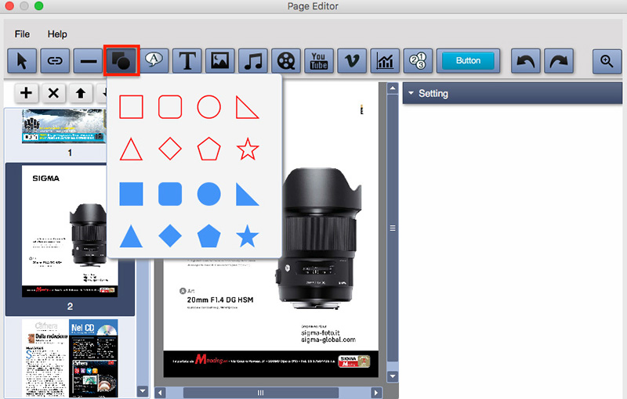This screenshot has width=627, height=399.
Task: Redo the last action
Action: point(559,61)
